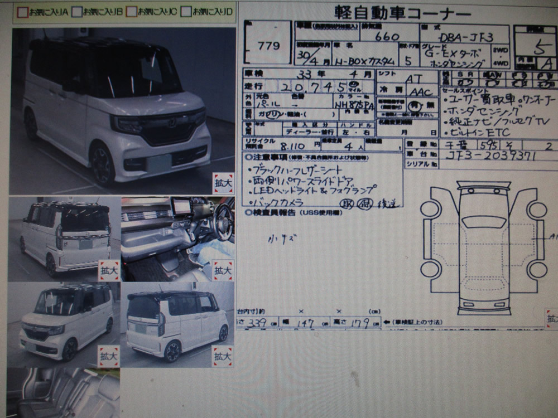
Task: Click the car body damage diagram
Action: point(484,248)
